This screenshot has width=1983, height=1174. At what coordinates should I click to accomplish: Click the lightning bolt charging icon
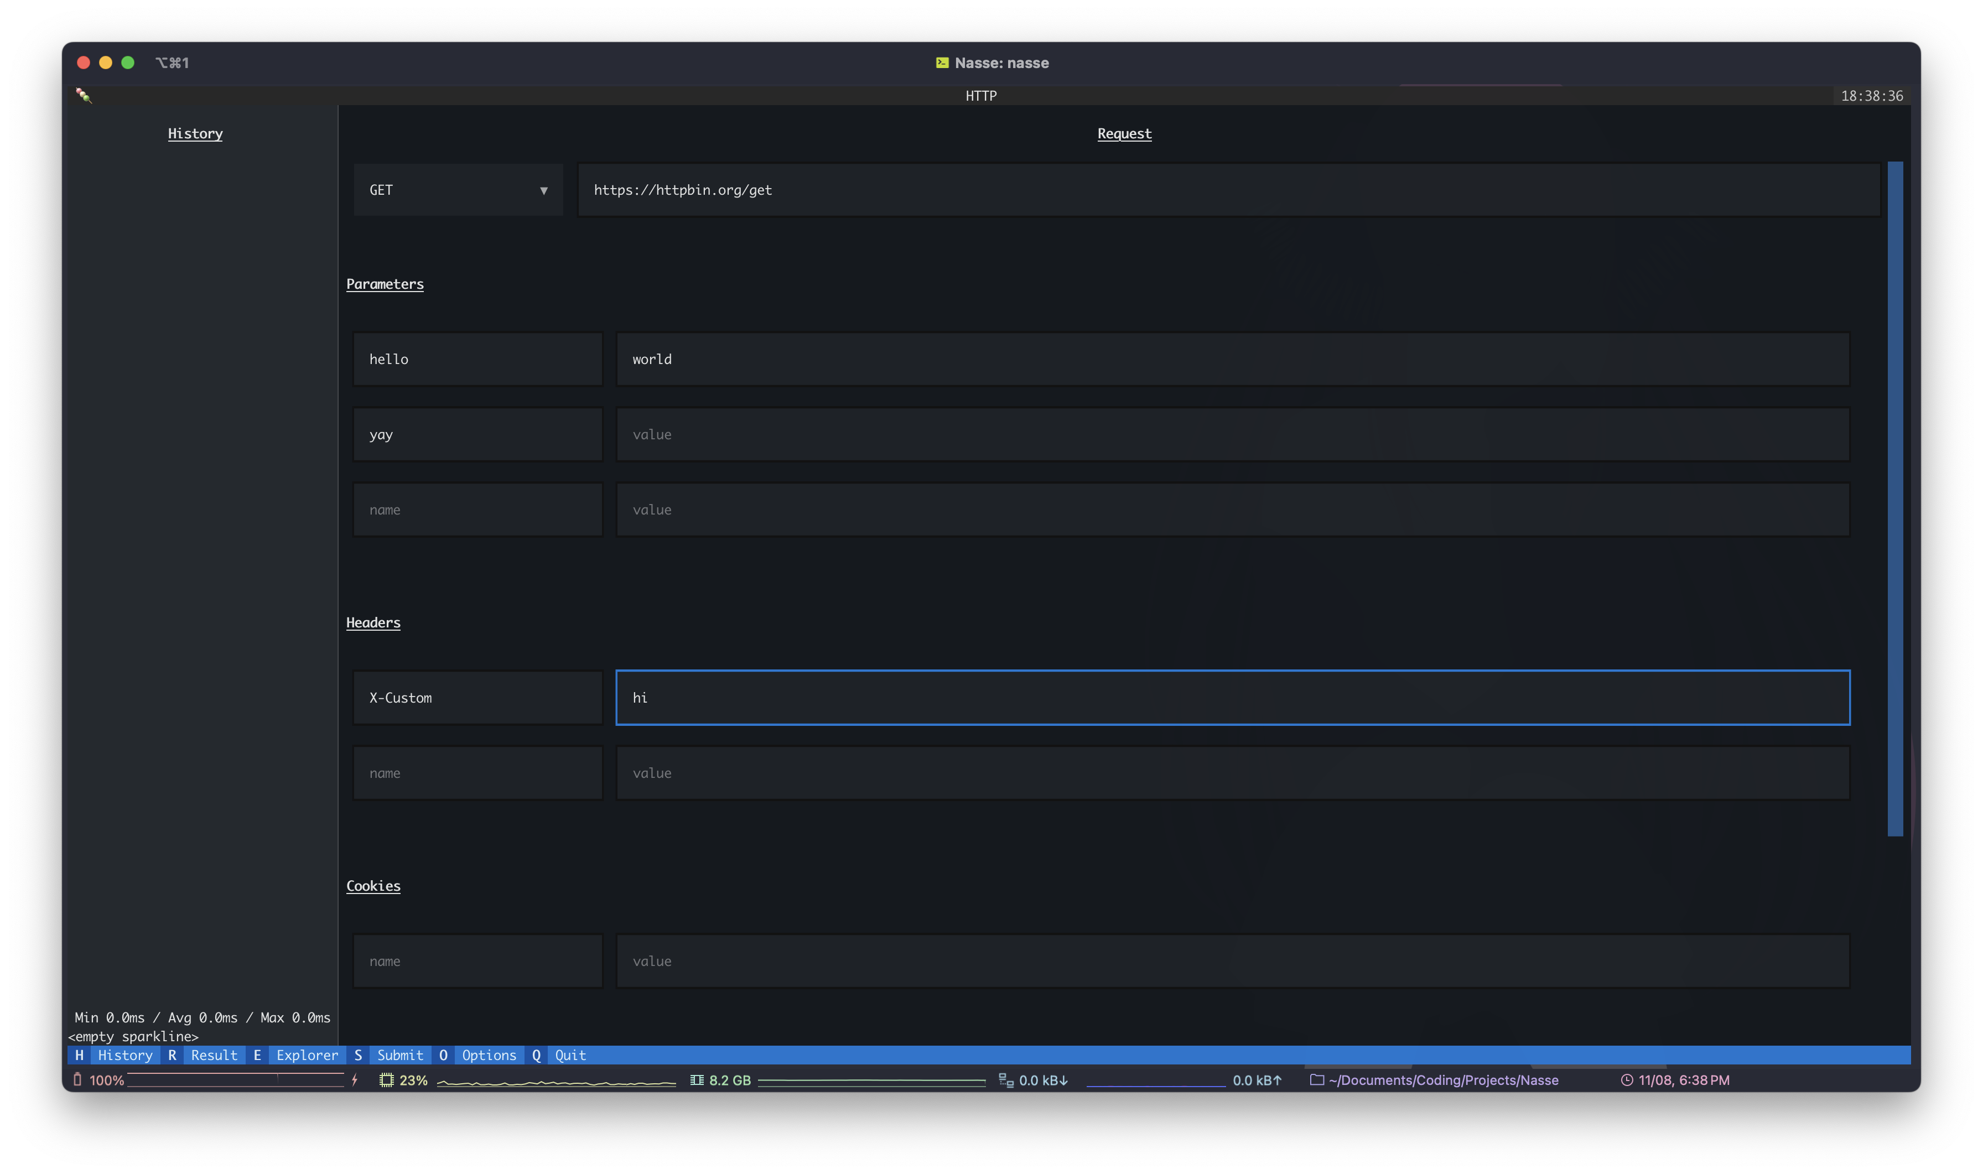click(x=355, y=1080)
